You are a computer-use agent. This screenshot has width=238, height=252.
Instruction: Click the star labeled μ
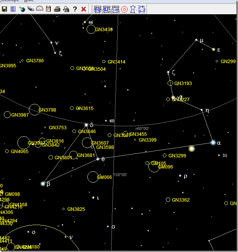coord(196,40)
